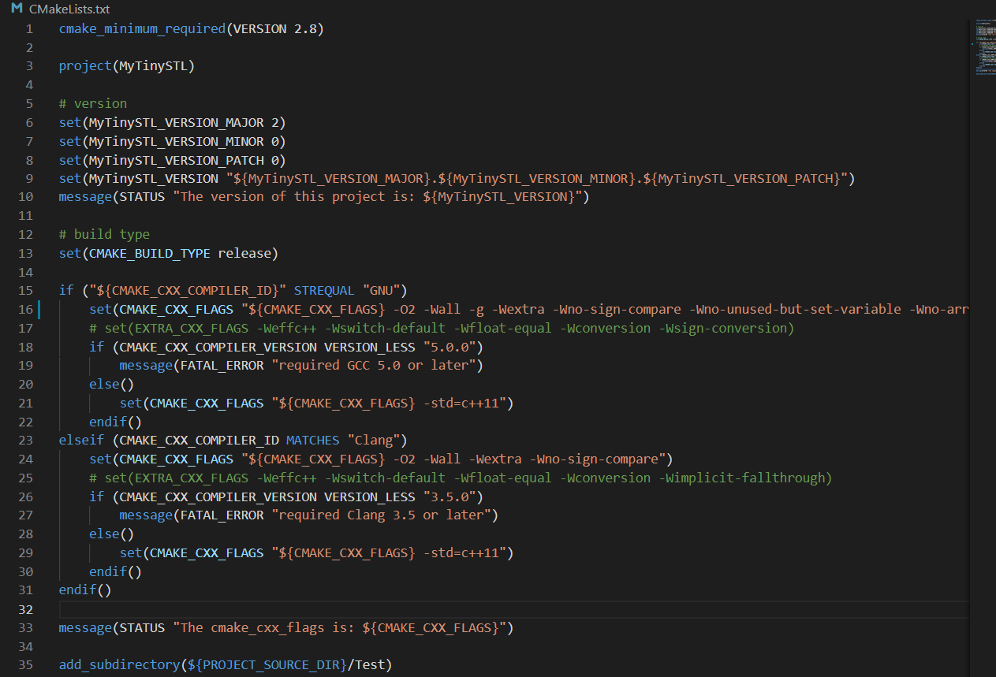Screen dimensions: 996x677
Task: Select line number 1 in the gutter
Action: click(x=29, y=29)
